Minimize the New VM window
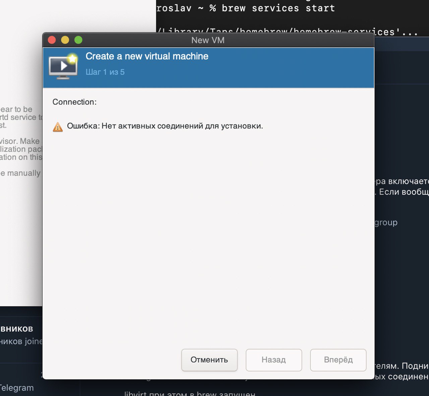Screen dimensions: 429x396 tap(65, 40)
